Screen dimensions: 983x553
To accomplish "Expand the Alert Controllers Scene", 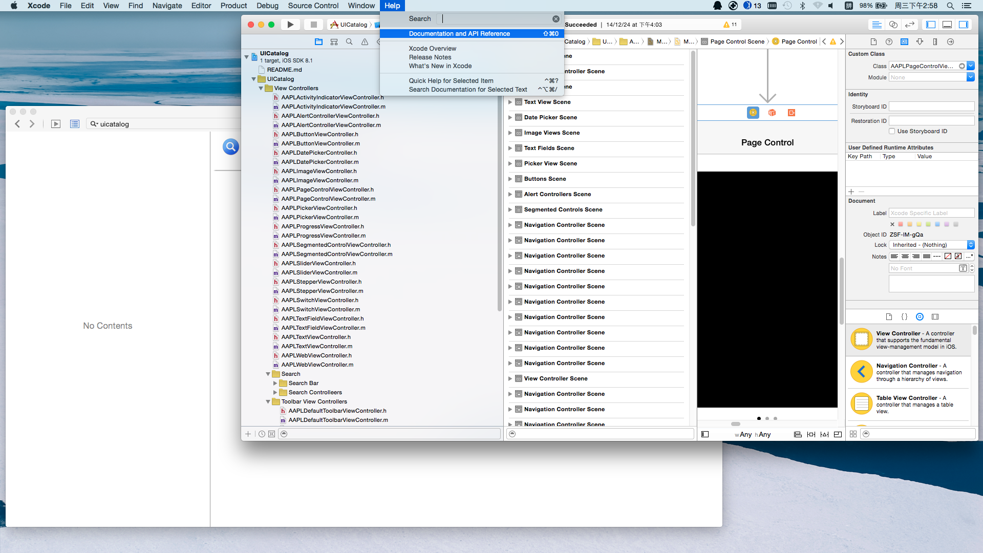I will pyautogui.click(x=510, y=195).
